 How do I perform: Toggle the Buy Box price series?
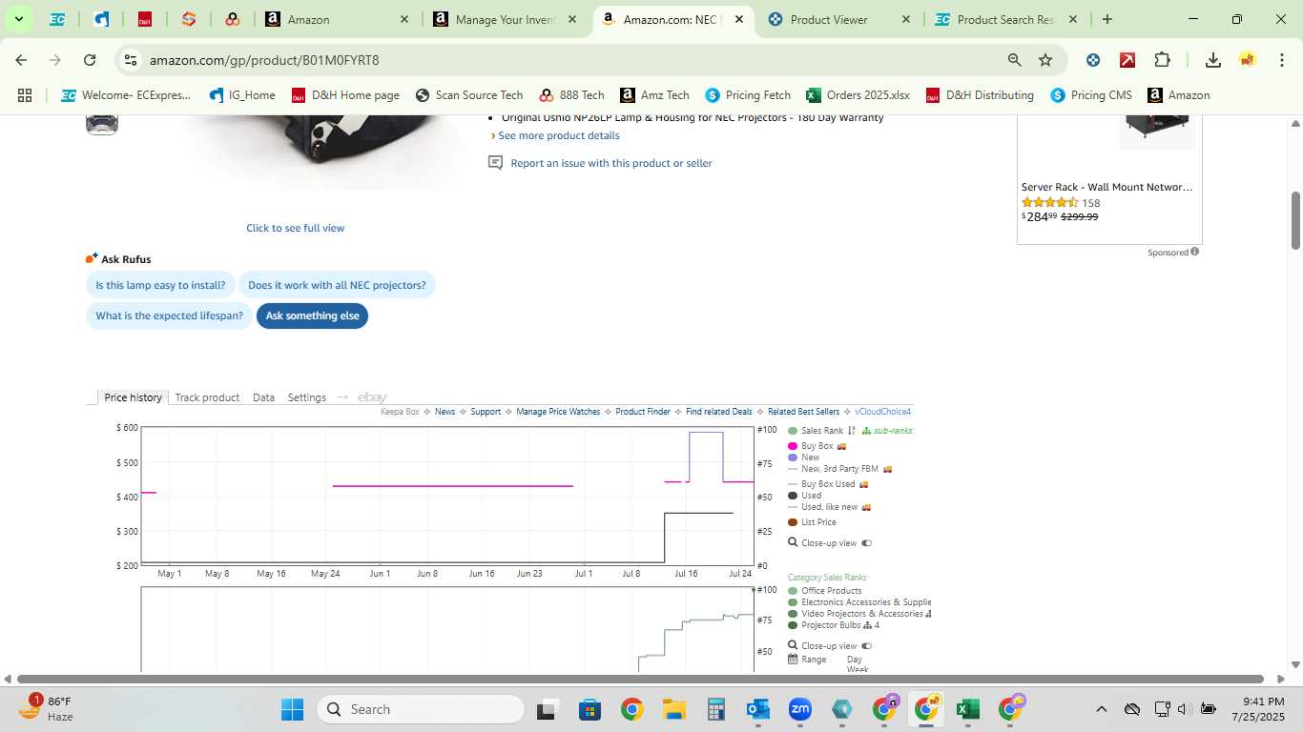click(x=817, y=446)
